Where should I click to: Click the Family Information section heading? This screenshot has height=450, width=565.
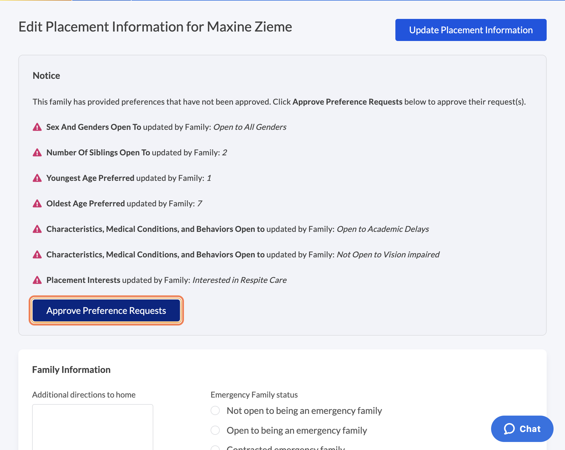tap(71, 370)
